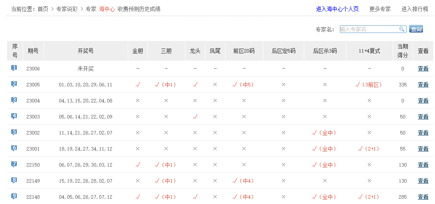The width and height of the screenshot is (435, 204).
Task: Go to 进入排行榜 ranking page
Action: pyautogui.click(x=415, y=9)
